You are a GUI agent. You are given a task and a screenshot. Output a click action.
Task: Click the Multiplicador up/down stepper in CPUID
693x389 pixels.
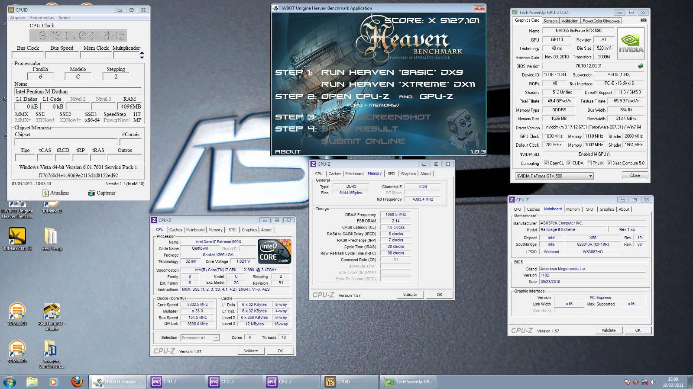click(x=142, y=55)
